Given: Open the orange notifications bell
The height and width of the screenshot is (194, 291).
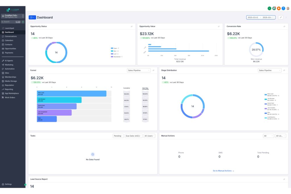Looking at the screenshot, I should [278, 8].
